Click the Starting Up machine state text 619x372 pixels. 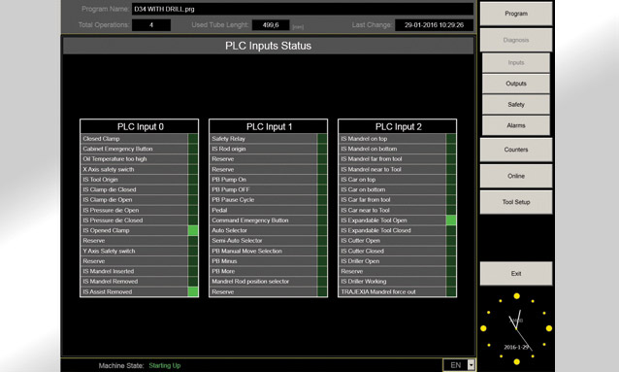pos(165,365)
